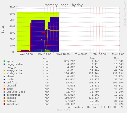Select the 'buffers' legend label
Screen dimensions: 127x113
pos(12,83)
